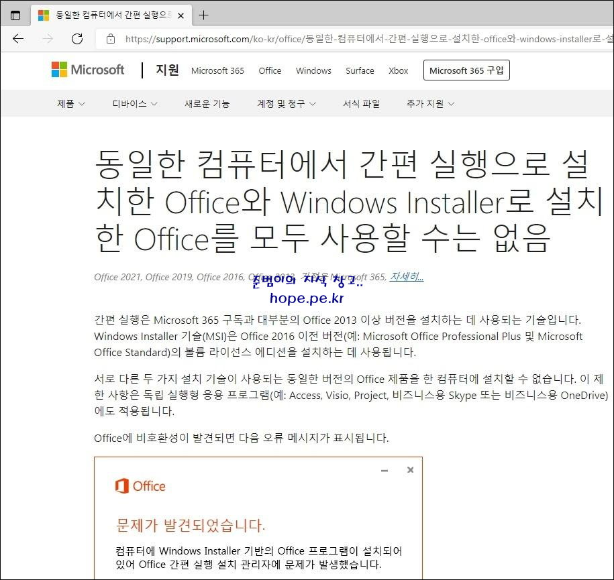The image size is (614, 580).
Task: Open a new tab with plus button
Action: click(x=203, y=15)
